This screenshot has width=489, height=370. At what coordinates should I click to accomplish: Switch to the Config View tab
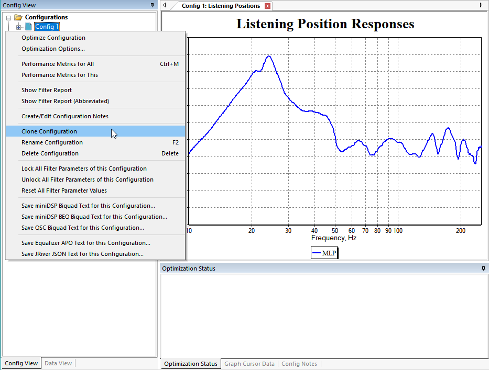click(x=21, y=363)
